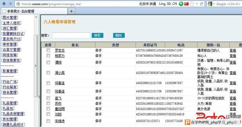Open the 礼品类别管理 sidebar link

coord(13,114)
